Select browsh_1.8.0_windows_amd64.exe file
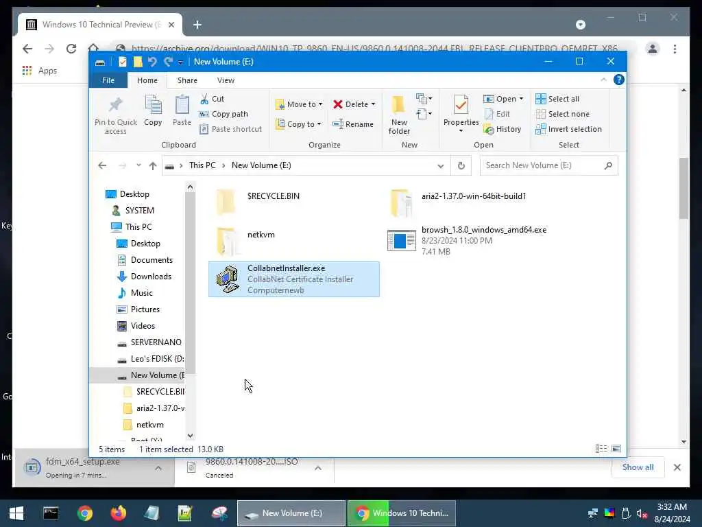Screen dimensions: 702x527 pos(467,240)
